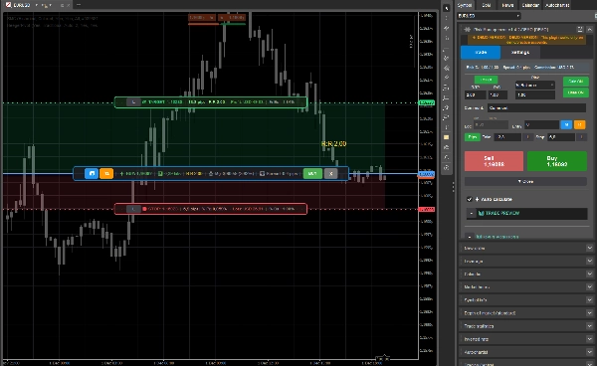The width and height of the screenshot is (597, 366).
Task: Open the % Balance risk type dropdown
Action: pyautogui.click(x=535, y=85)
